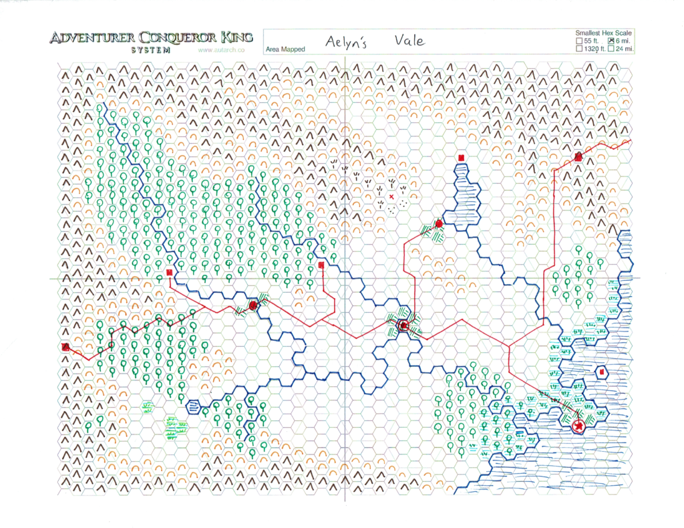Screen dimensions: 684x528
Task: Tick the 24 mi. hex scale checkbox
Action: pyautogui.click(x=611, y=48)
